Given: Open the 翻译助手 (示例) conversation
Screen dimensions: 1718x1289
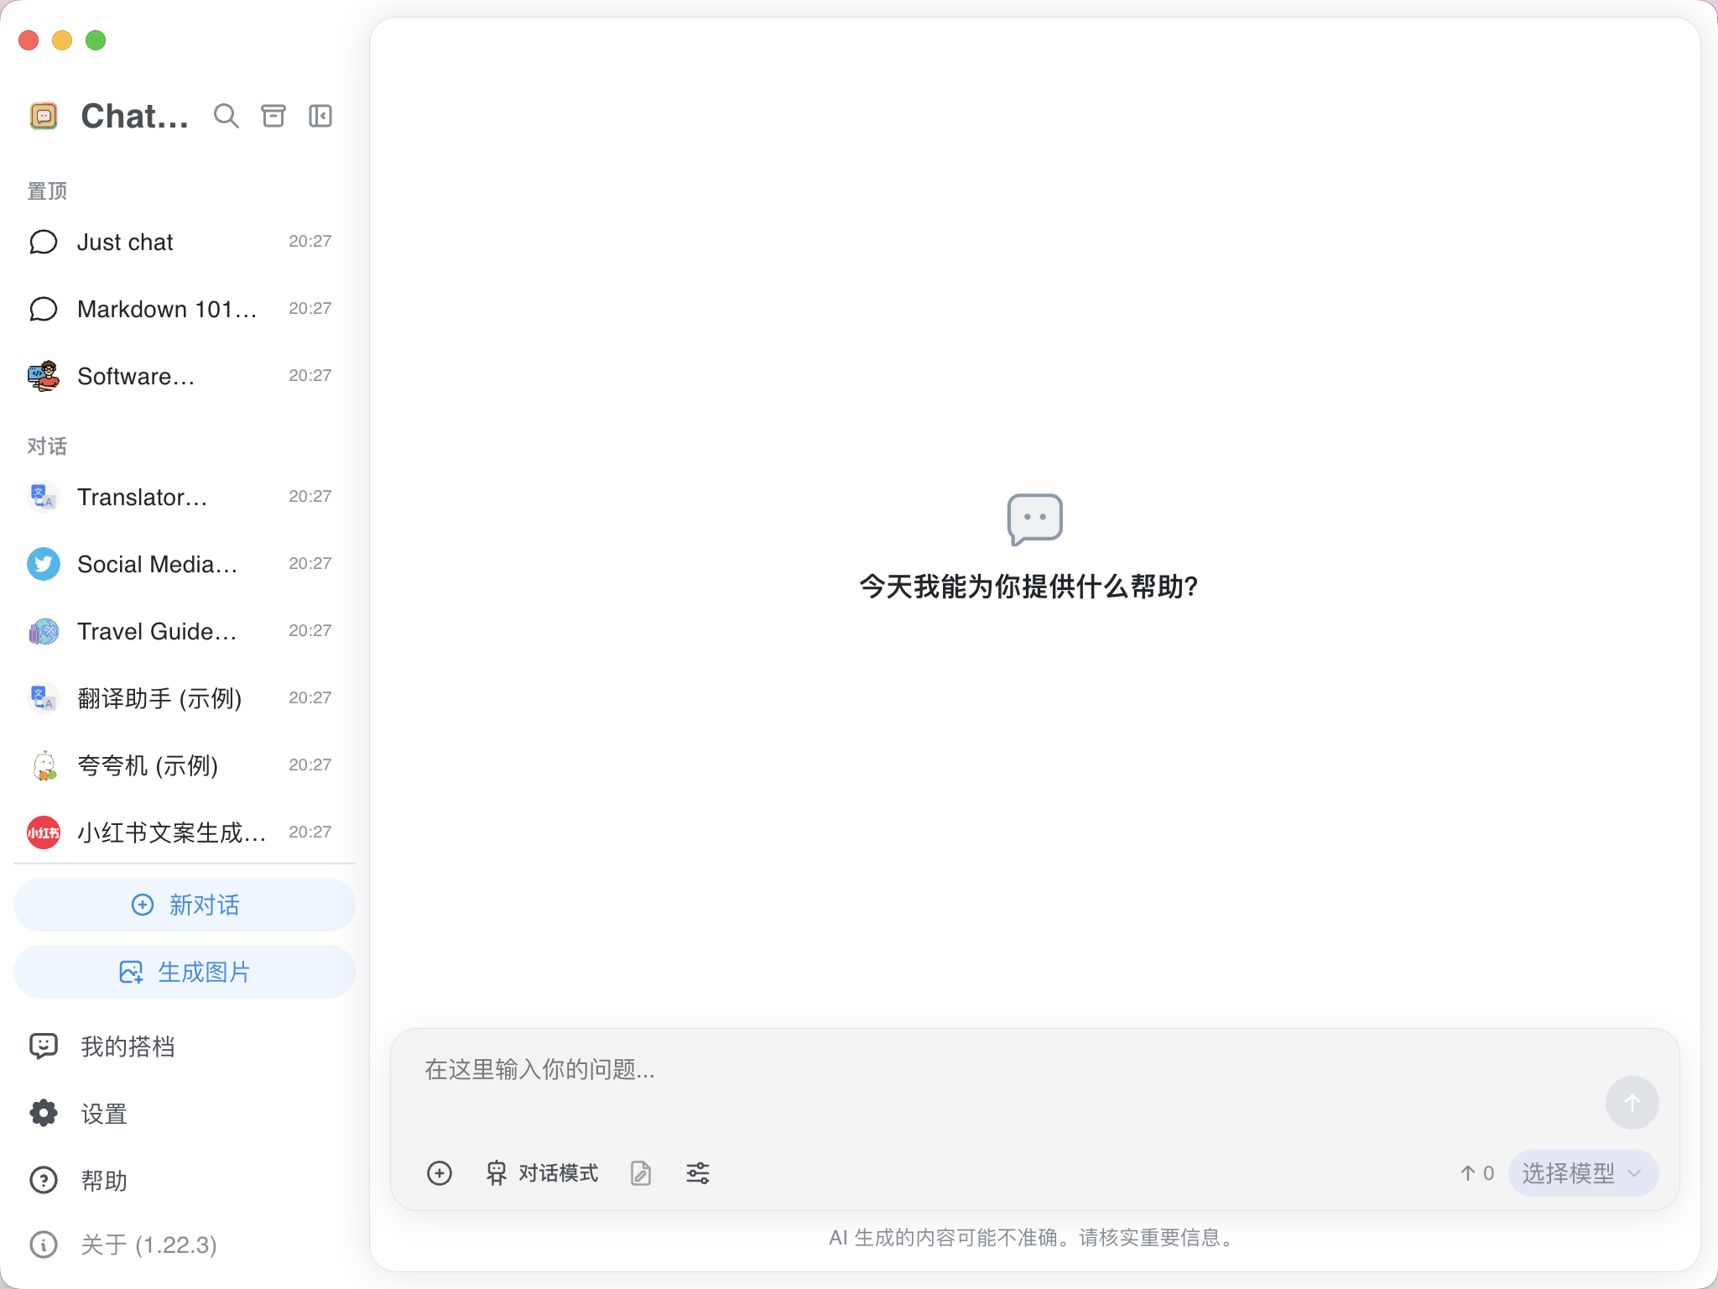Looking at the screenshot, I should click(x=183, y=698).
